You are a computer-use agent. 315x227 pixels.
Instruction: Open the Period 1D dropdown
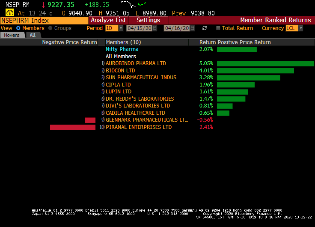(114, 28)
